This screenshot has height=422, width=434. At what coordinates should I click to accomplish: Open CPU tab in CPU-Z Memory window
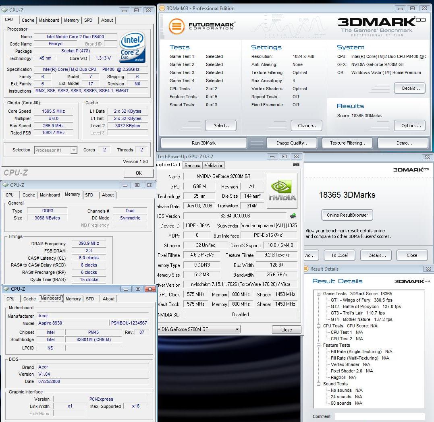[x=10, y=195]
